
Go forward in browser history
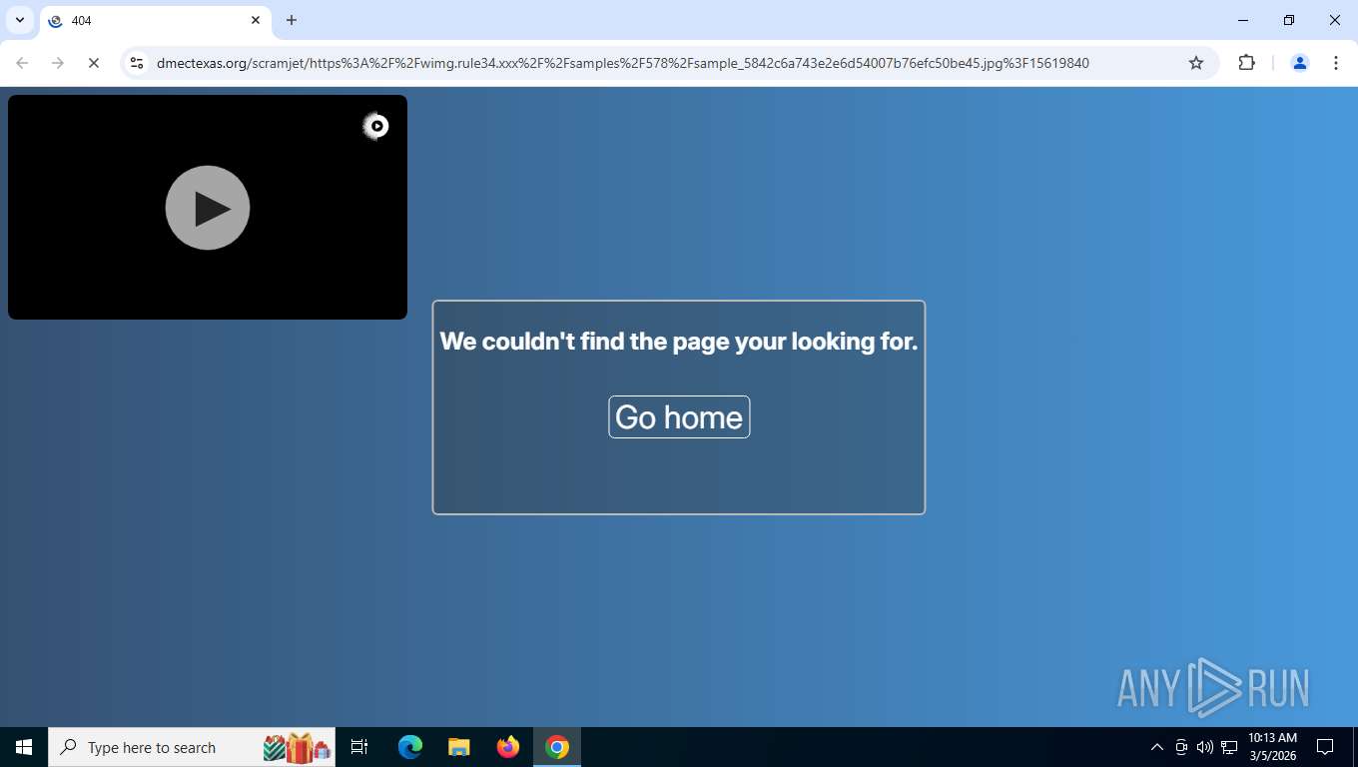(58, 63)
